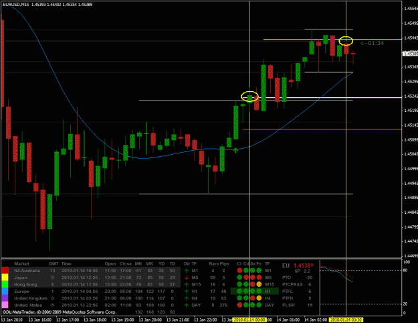Click the green Cl dot in H4 row
The image size is (418, 323).
pyautogui.click(x=239, y=298)
